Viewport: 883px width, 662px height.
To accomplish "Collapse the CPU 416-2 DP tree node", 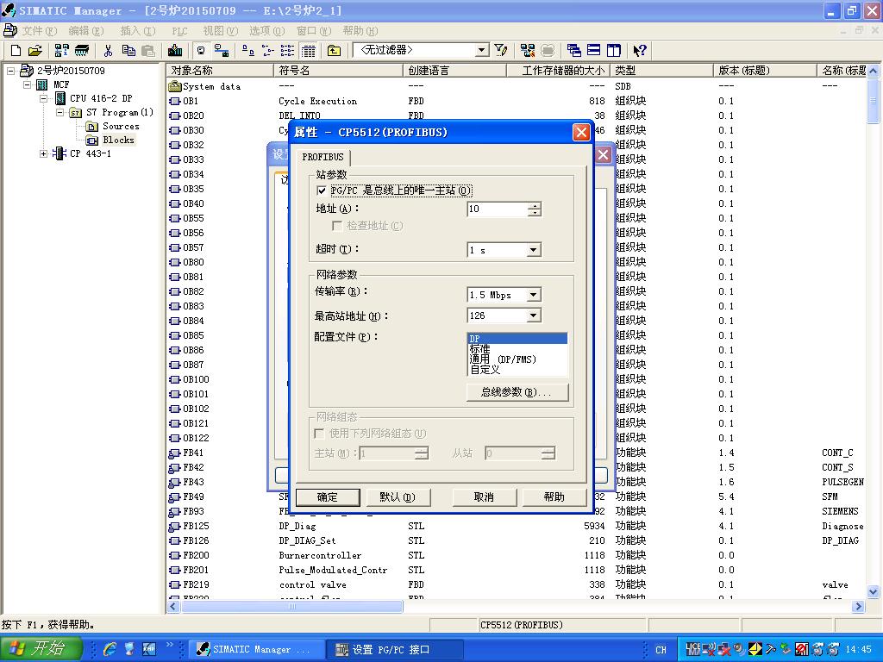I will (43, 98).
